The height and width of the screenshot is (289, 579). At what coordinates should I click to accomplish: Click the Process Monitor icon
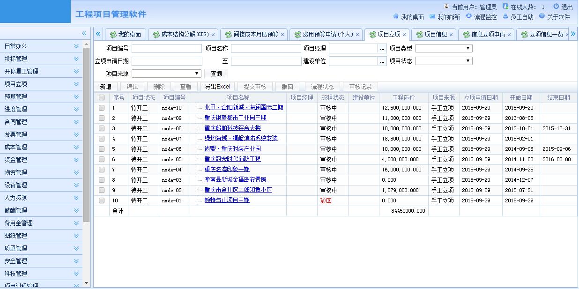pos(469,16)
